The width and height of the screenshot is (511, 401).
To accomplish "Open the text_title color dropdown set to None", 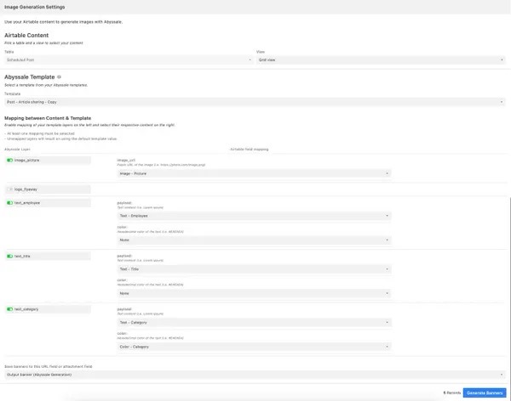I will click(x=254, y=293).
